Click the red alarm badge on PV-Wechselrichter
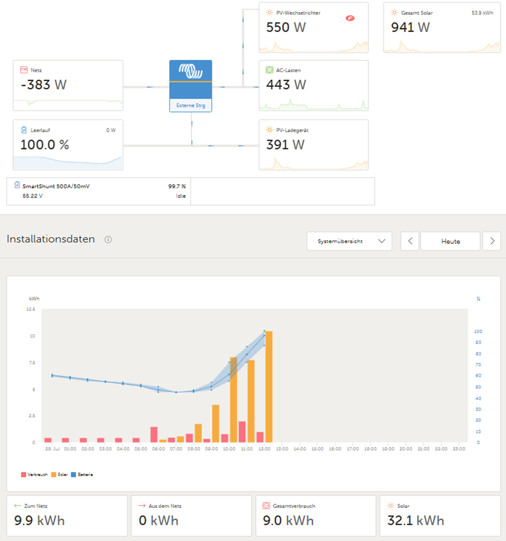The height and width of the screenshot is (541, 506). (x=350, y=18)
